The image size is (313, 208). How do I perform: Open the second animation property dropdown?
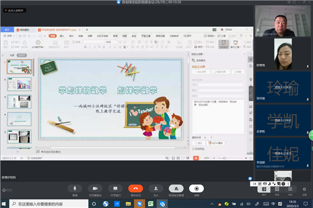[x=221, y=90]
